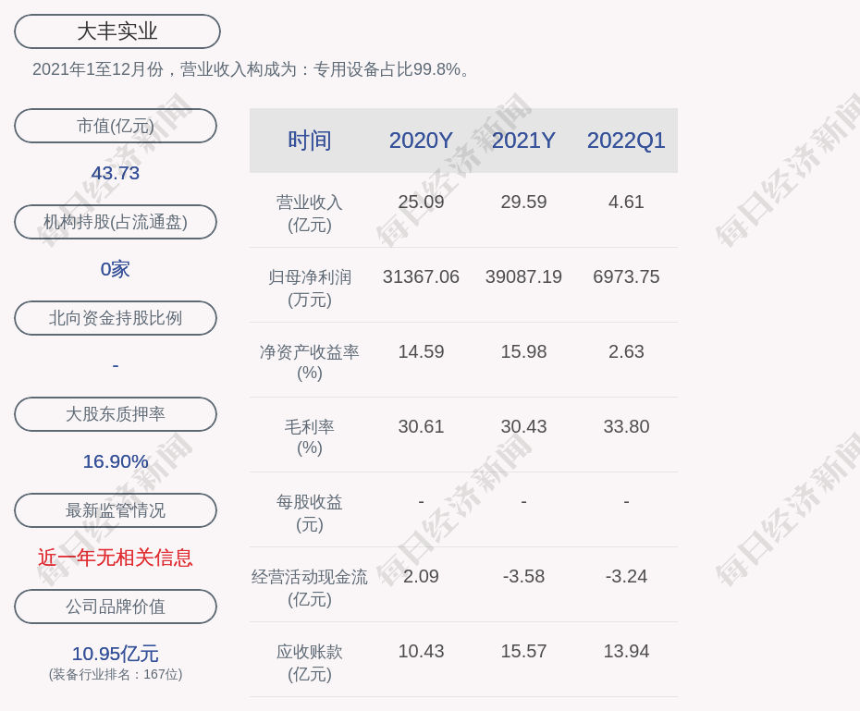Click the 2020Y column header
Image resolution: width=860 pixels, height=711 pixels.
coord(421,141)
